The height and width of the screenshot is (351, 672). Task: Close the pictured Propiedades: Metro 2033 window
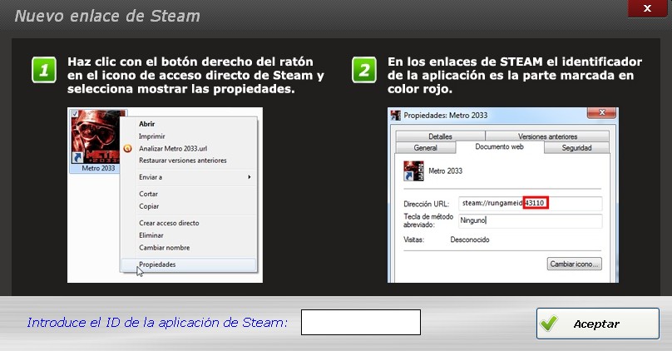(x=601, y=113)
